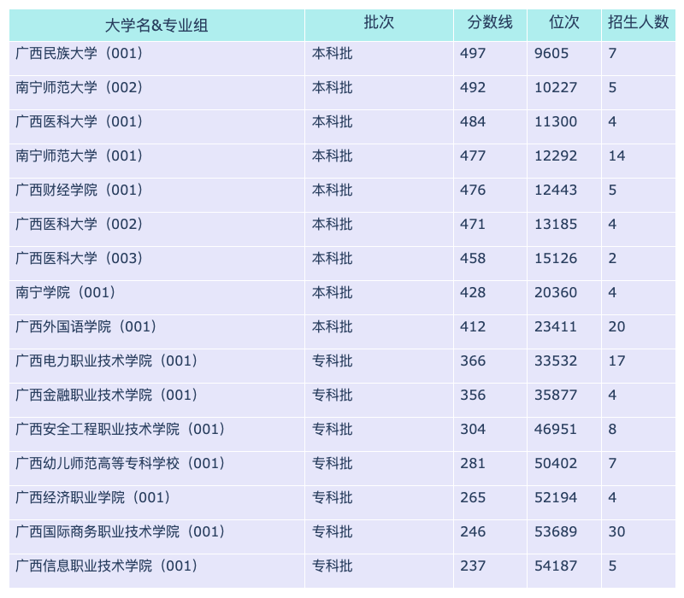Click score value 484

coord(473,121)
